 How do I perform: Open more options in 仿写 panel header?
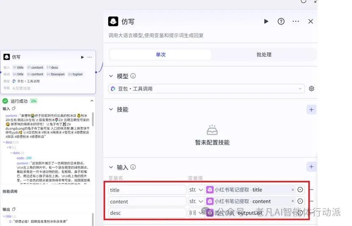tap(296, 22)
